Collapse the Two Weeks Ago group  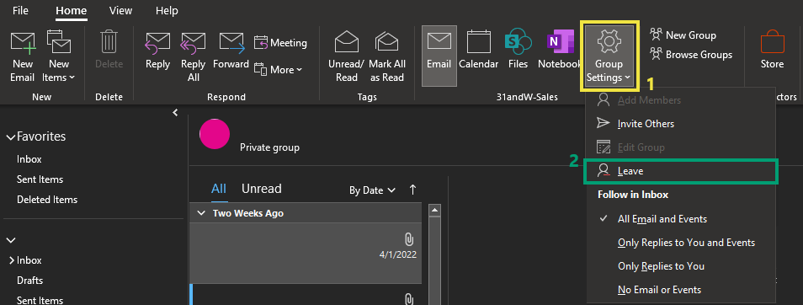click(200, 214)
